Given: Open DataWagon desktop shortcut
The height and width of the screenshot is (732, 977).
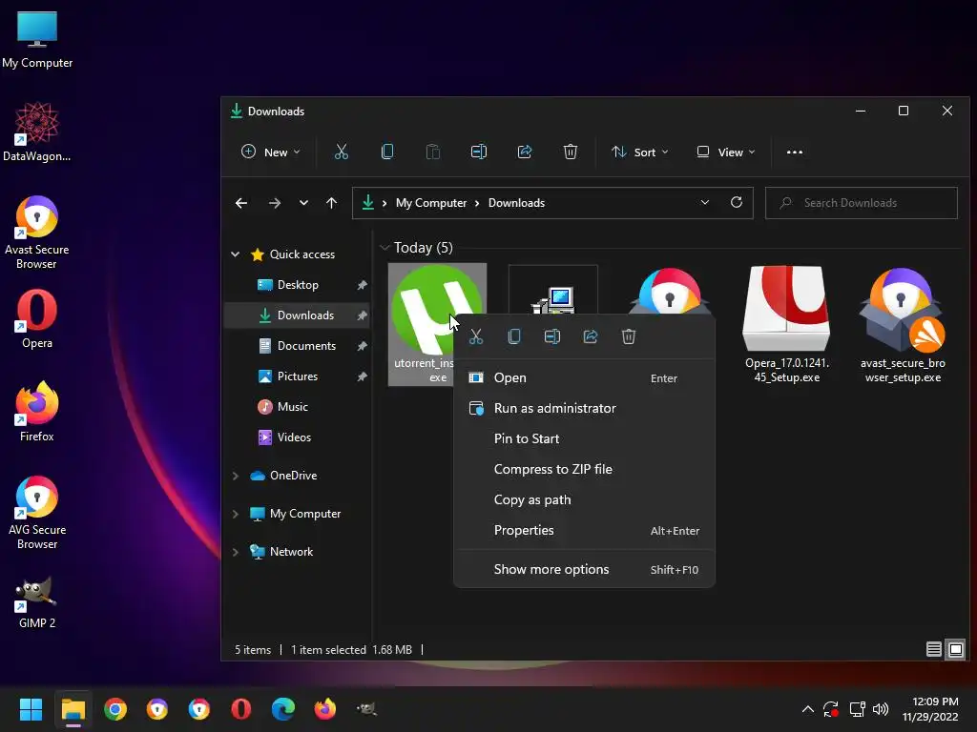Looking at the screenshot, I should point(37,132).
